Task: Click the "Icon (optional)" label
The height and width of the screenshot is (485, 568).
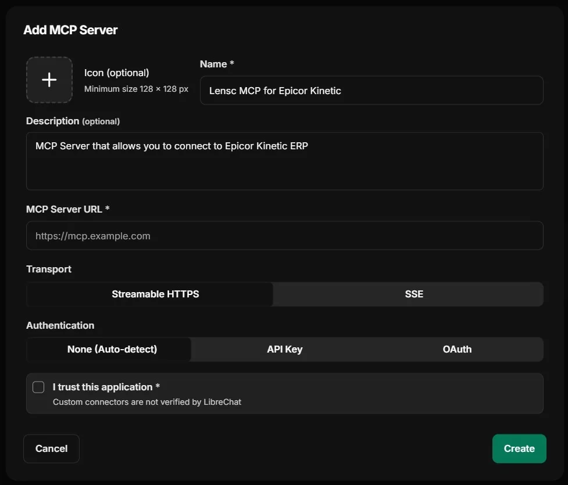Action: (117, 73)
